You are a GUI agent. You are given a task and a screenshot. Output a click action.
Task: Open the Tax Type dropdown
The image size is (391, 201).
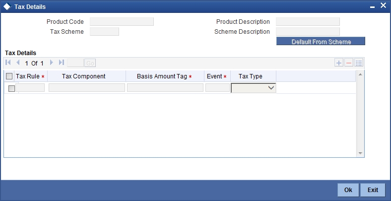pyautogui.click(x=254, y=88)
